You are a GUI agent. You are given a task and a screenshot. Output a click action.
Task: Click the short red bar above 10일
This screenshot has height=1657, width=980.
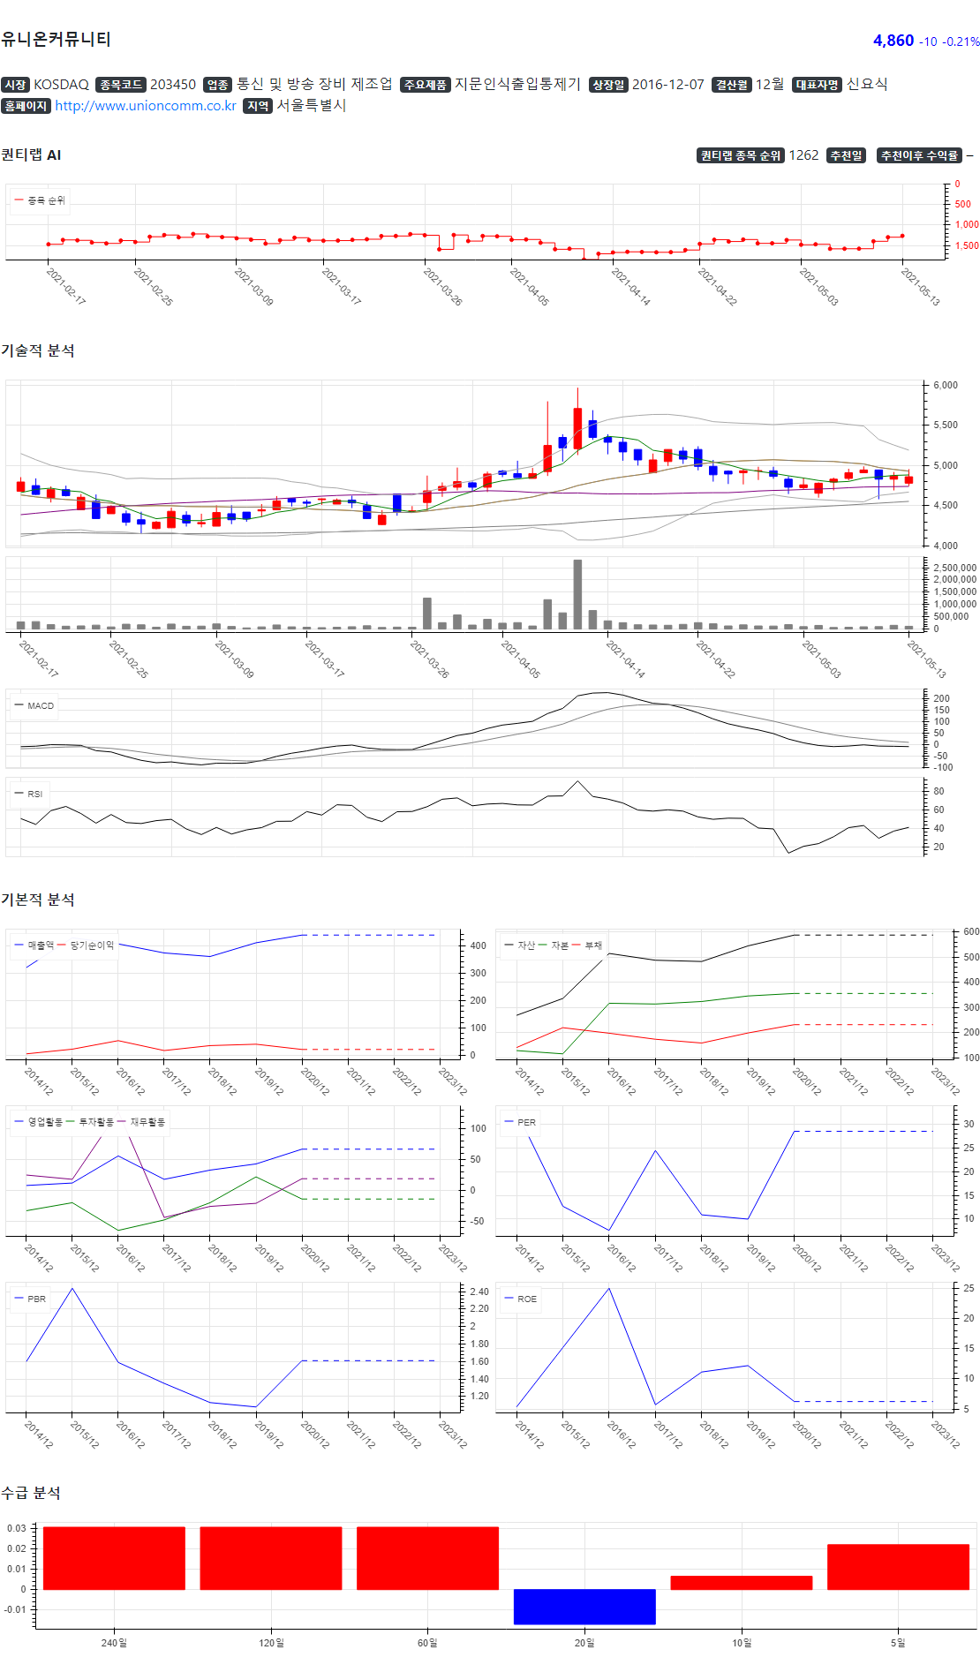[742, 1583]
